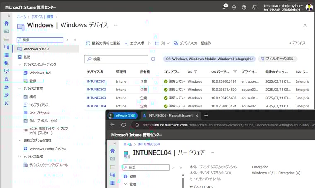
Task: Open スクリプトと修復 menu item
Action: [39, 113]
